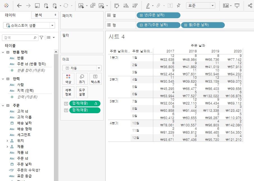Click the 2019 column header

(x=215, y=51)
